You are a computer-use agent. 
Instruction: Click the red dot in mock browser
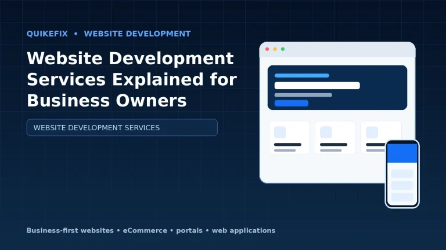[267, 49]
